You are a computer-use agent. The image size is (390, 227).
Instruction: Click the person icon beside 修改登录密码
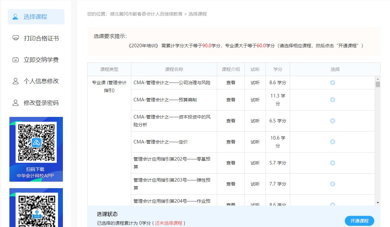pyautogui.click(x=15, y=103)
